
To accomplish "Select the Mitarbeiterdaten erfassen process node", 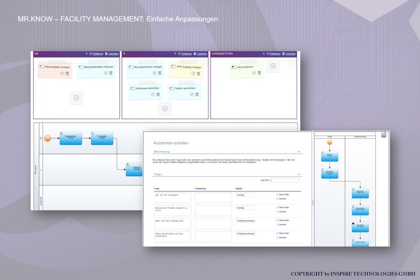I will coord(71,138).
